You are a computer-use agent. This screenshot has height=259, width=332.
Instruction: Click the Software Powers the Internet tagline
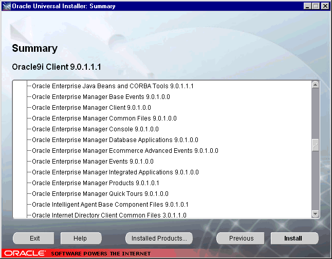pyautogui.click(x=101, y=253)
